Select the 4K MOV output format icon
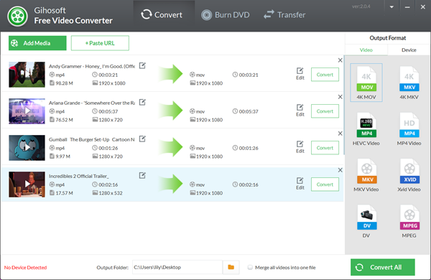431x280 pixels. 366,79
